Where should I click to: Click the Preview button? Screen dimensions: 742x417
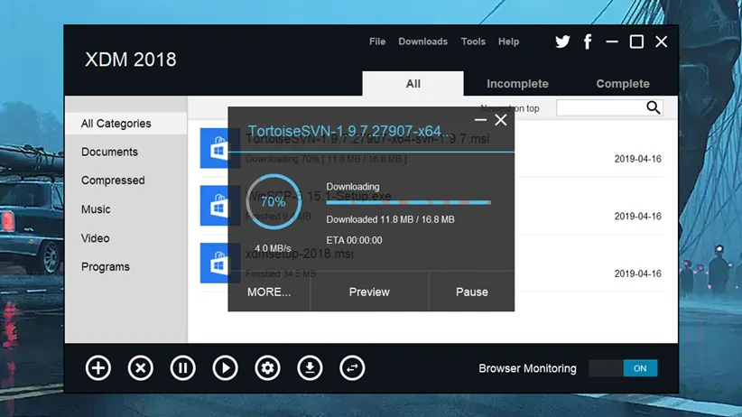369,292
